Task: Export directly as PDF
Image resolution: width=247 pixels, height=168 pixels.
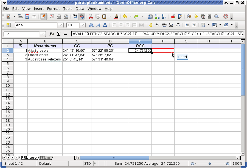Action: point(52,16)
